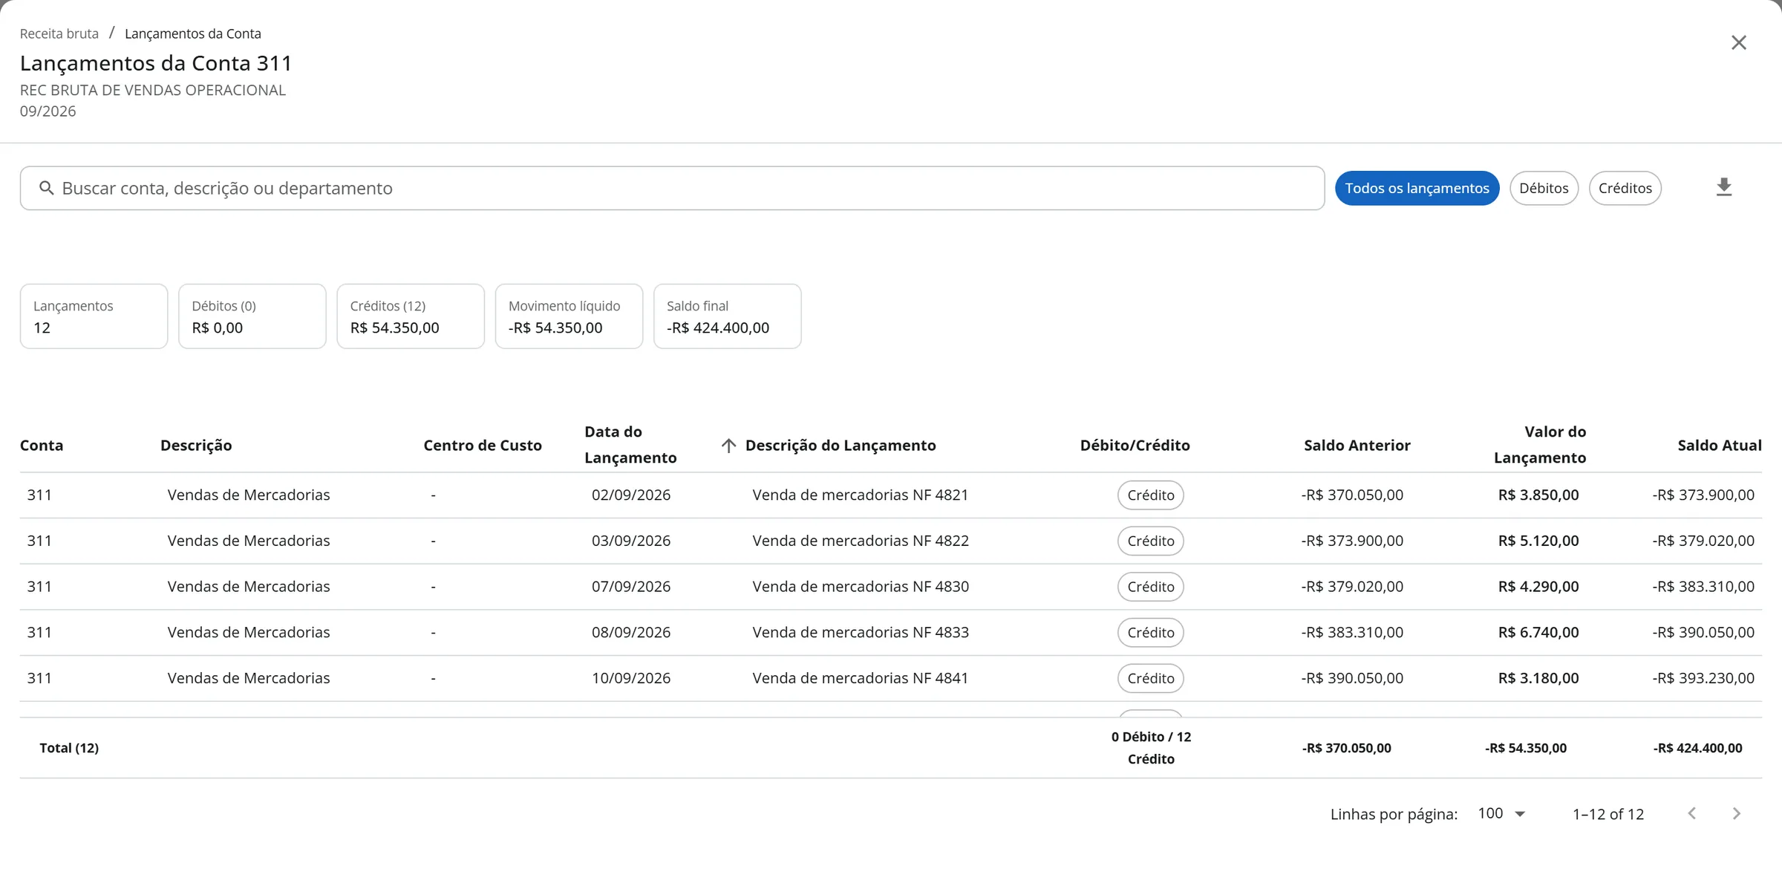This screenshot has height=869, width=1782.
Task: Click value R$ 4.290,00 cell
Action: click(1538, 587)
